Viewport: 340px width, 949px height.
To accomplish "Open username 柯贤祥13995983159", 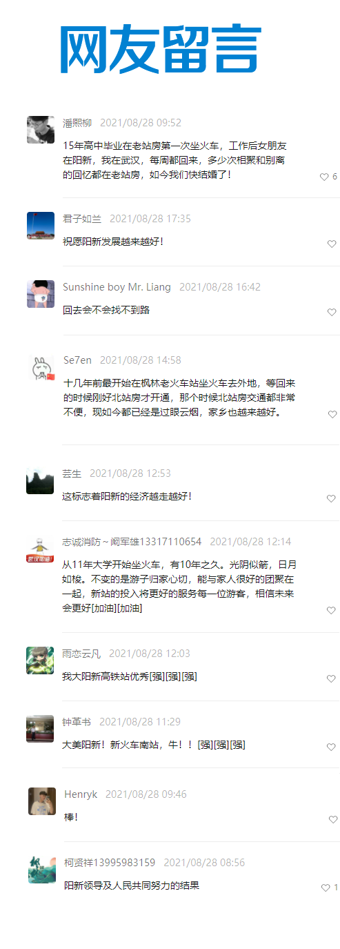I will tap(110, 863).
